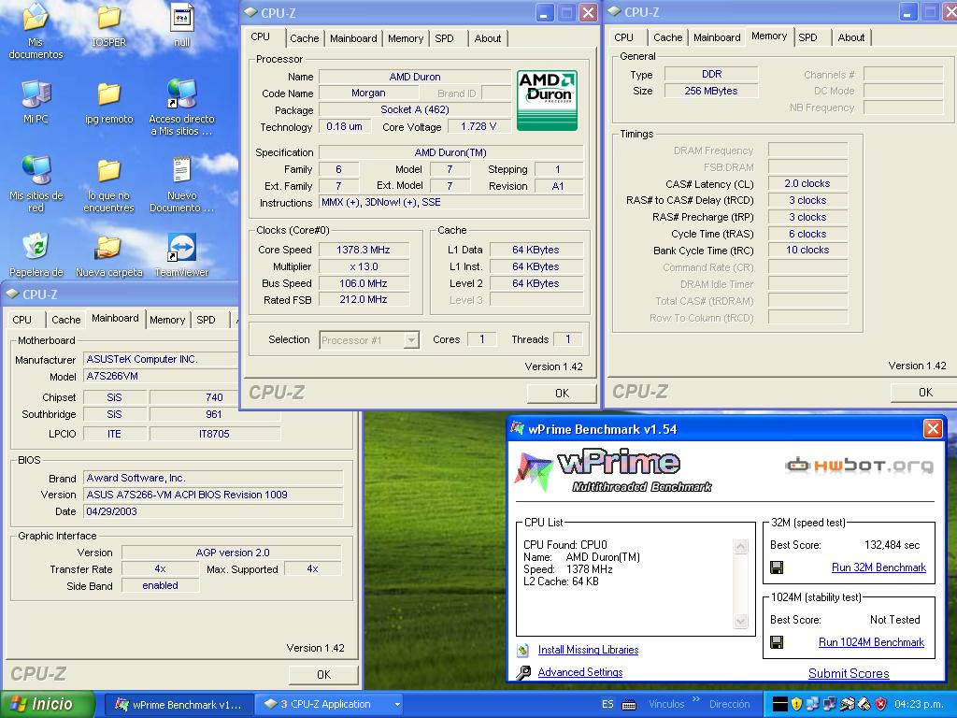Click the wPrime title bar app icon
The image size is (957, 718).
(518, 428)
